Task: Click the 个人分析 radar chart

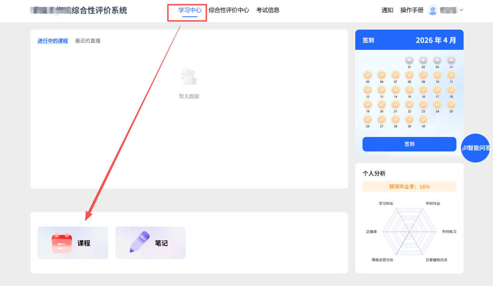Action: pyautogui.click(x=409, y=231)
